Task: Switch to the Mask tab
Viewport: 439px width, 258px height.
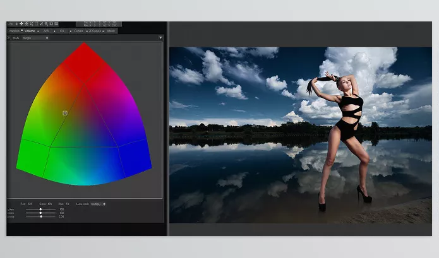Action: click(111, 31)
